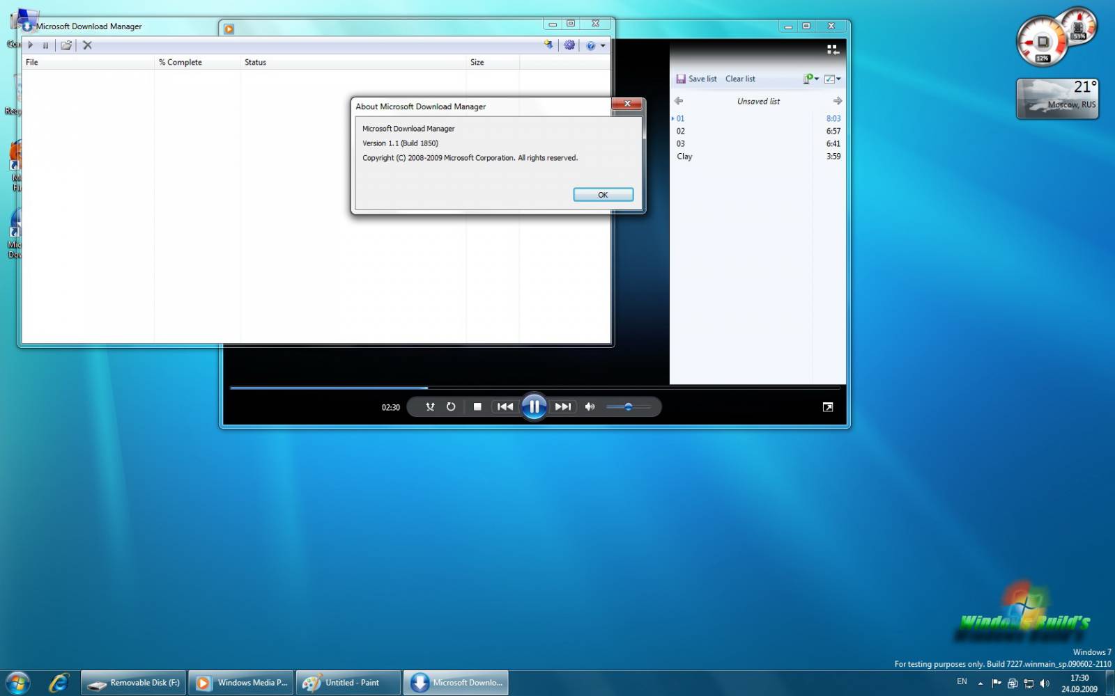The image size is (1115, 696).
Task: Click the blue help question mark icon
Action: tap(591, 46)
